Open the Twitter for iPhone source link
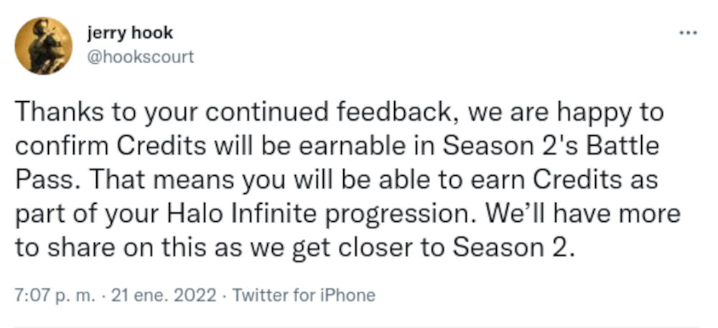 (304, 295)
